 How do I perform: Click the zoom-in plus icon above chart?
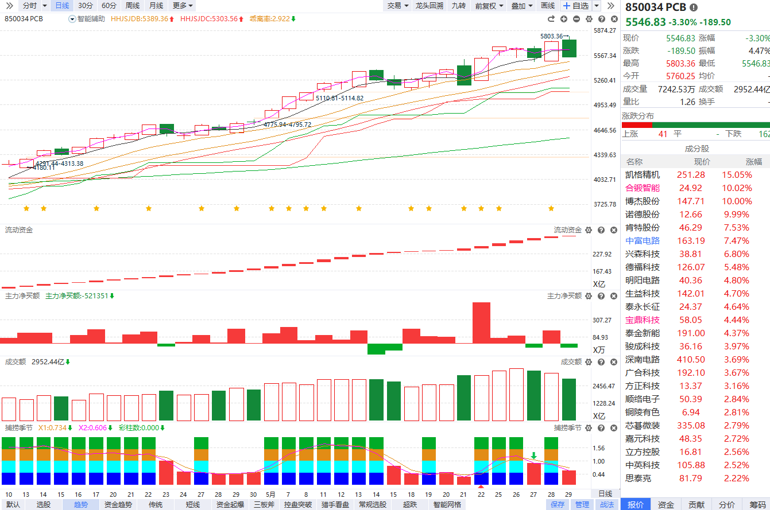(x=564, y=19)
